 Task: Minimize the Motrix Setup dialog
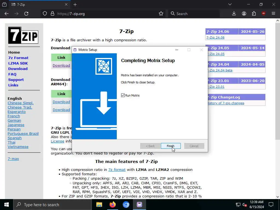coord(177,50)
